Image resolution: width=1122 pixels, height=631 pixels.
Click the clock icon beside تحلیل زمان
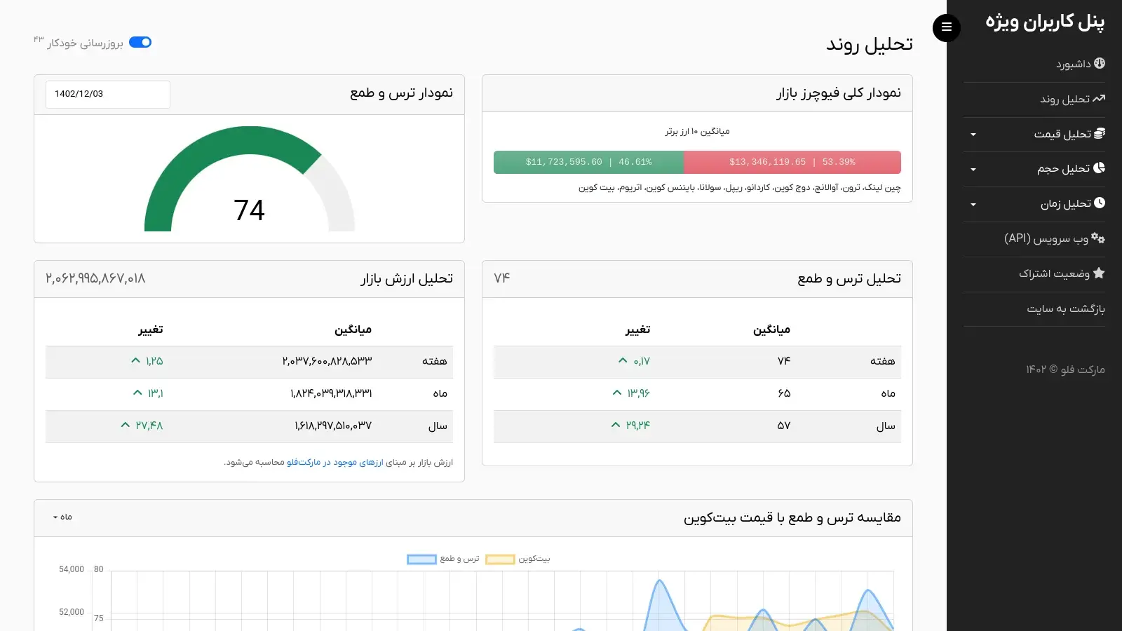(1100, 203)
